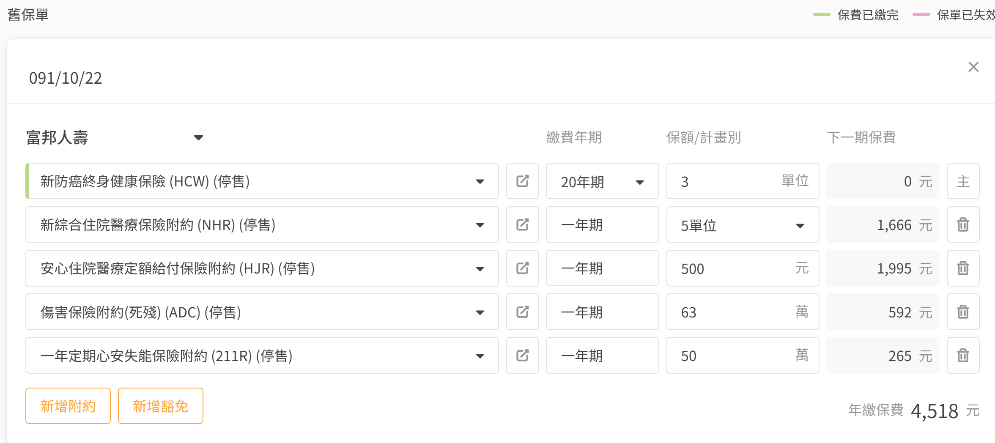The height and width of the screenshot is (443, 995).
Task: Delete the HJR rider with trash icon
Action: [x=963, y=268]
